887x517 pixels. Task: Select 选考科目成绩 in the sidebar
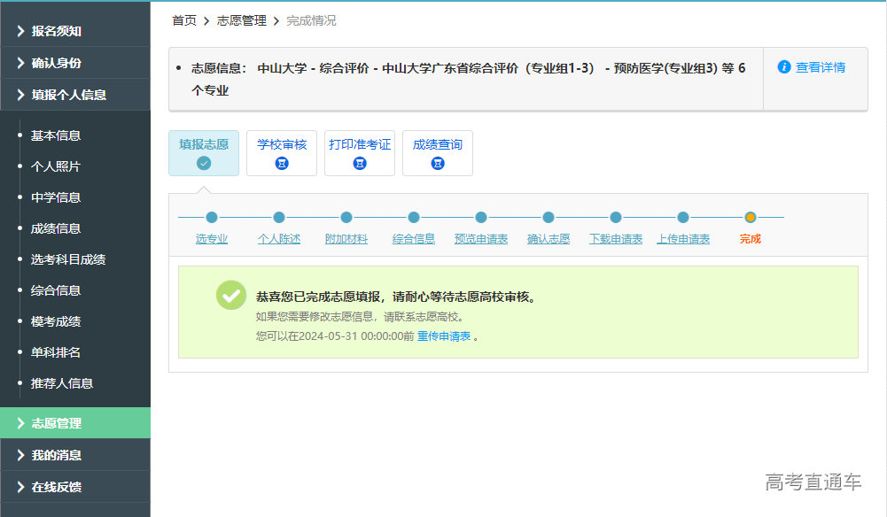tap(68, 259)
